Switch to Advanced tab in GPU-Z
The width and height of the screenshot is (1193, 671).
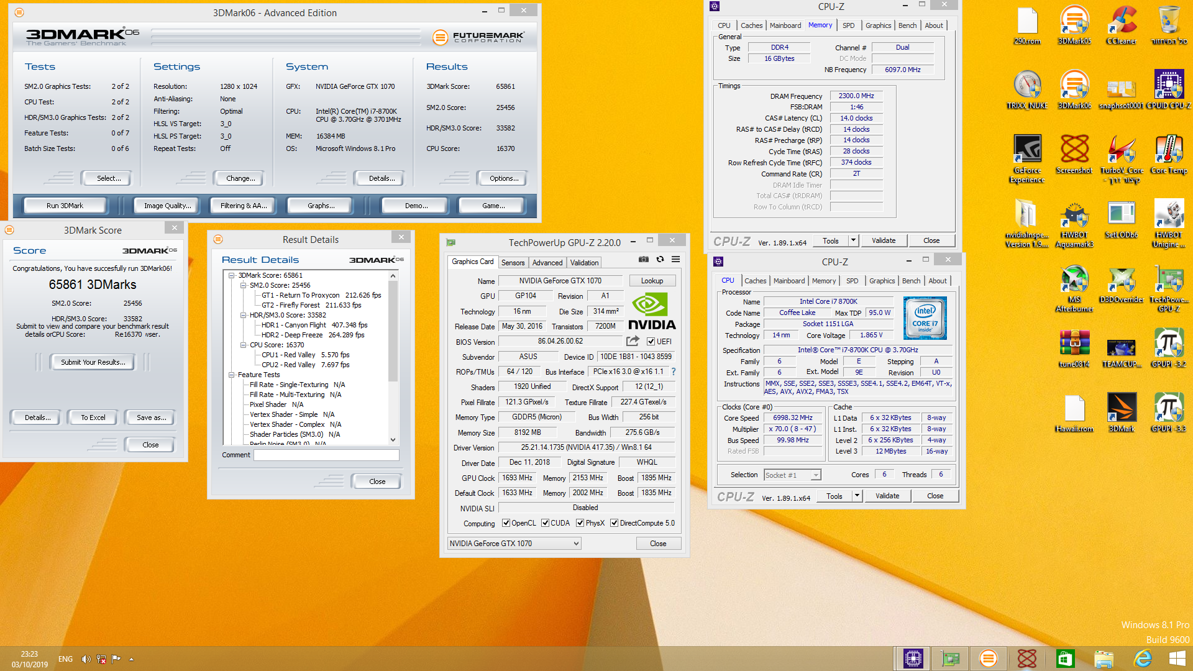click(x=547, y=263)
